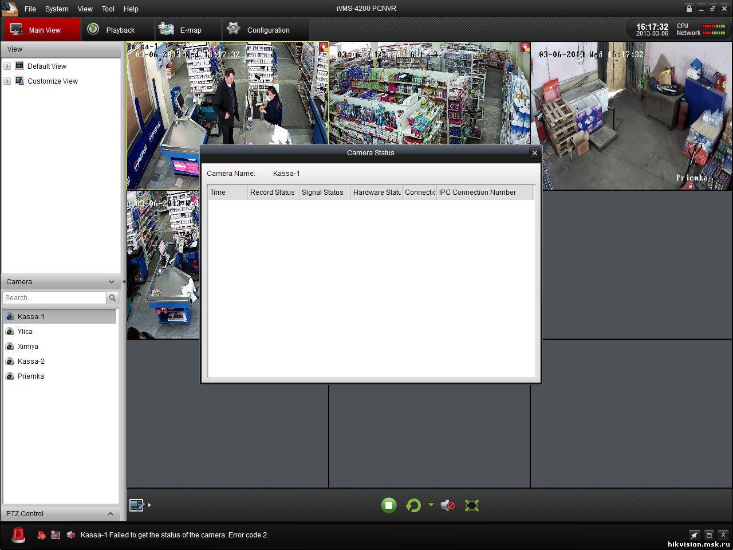The width and height of the screenshot is (733, 550).
Task: Click the recording indicator on Kassa-1 view
Action: point(323,47)
